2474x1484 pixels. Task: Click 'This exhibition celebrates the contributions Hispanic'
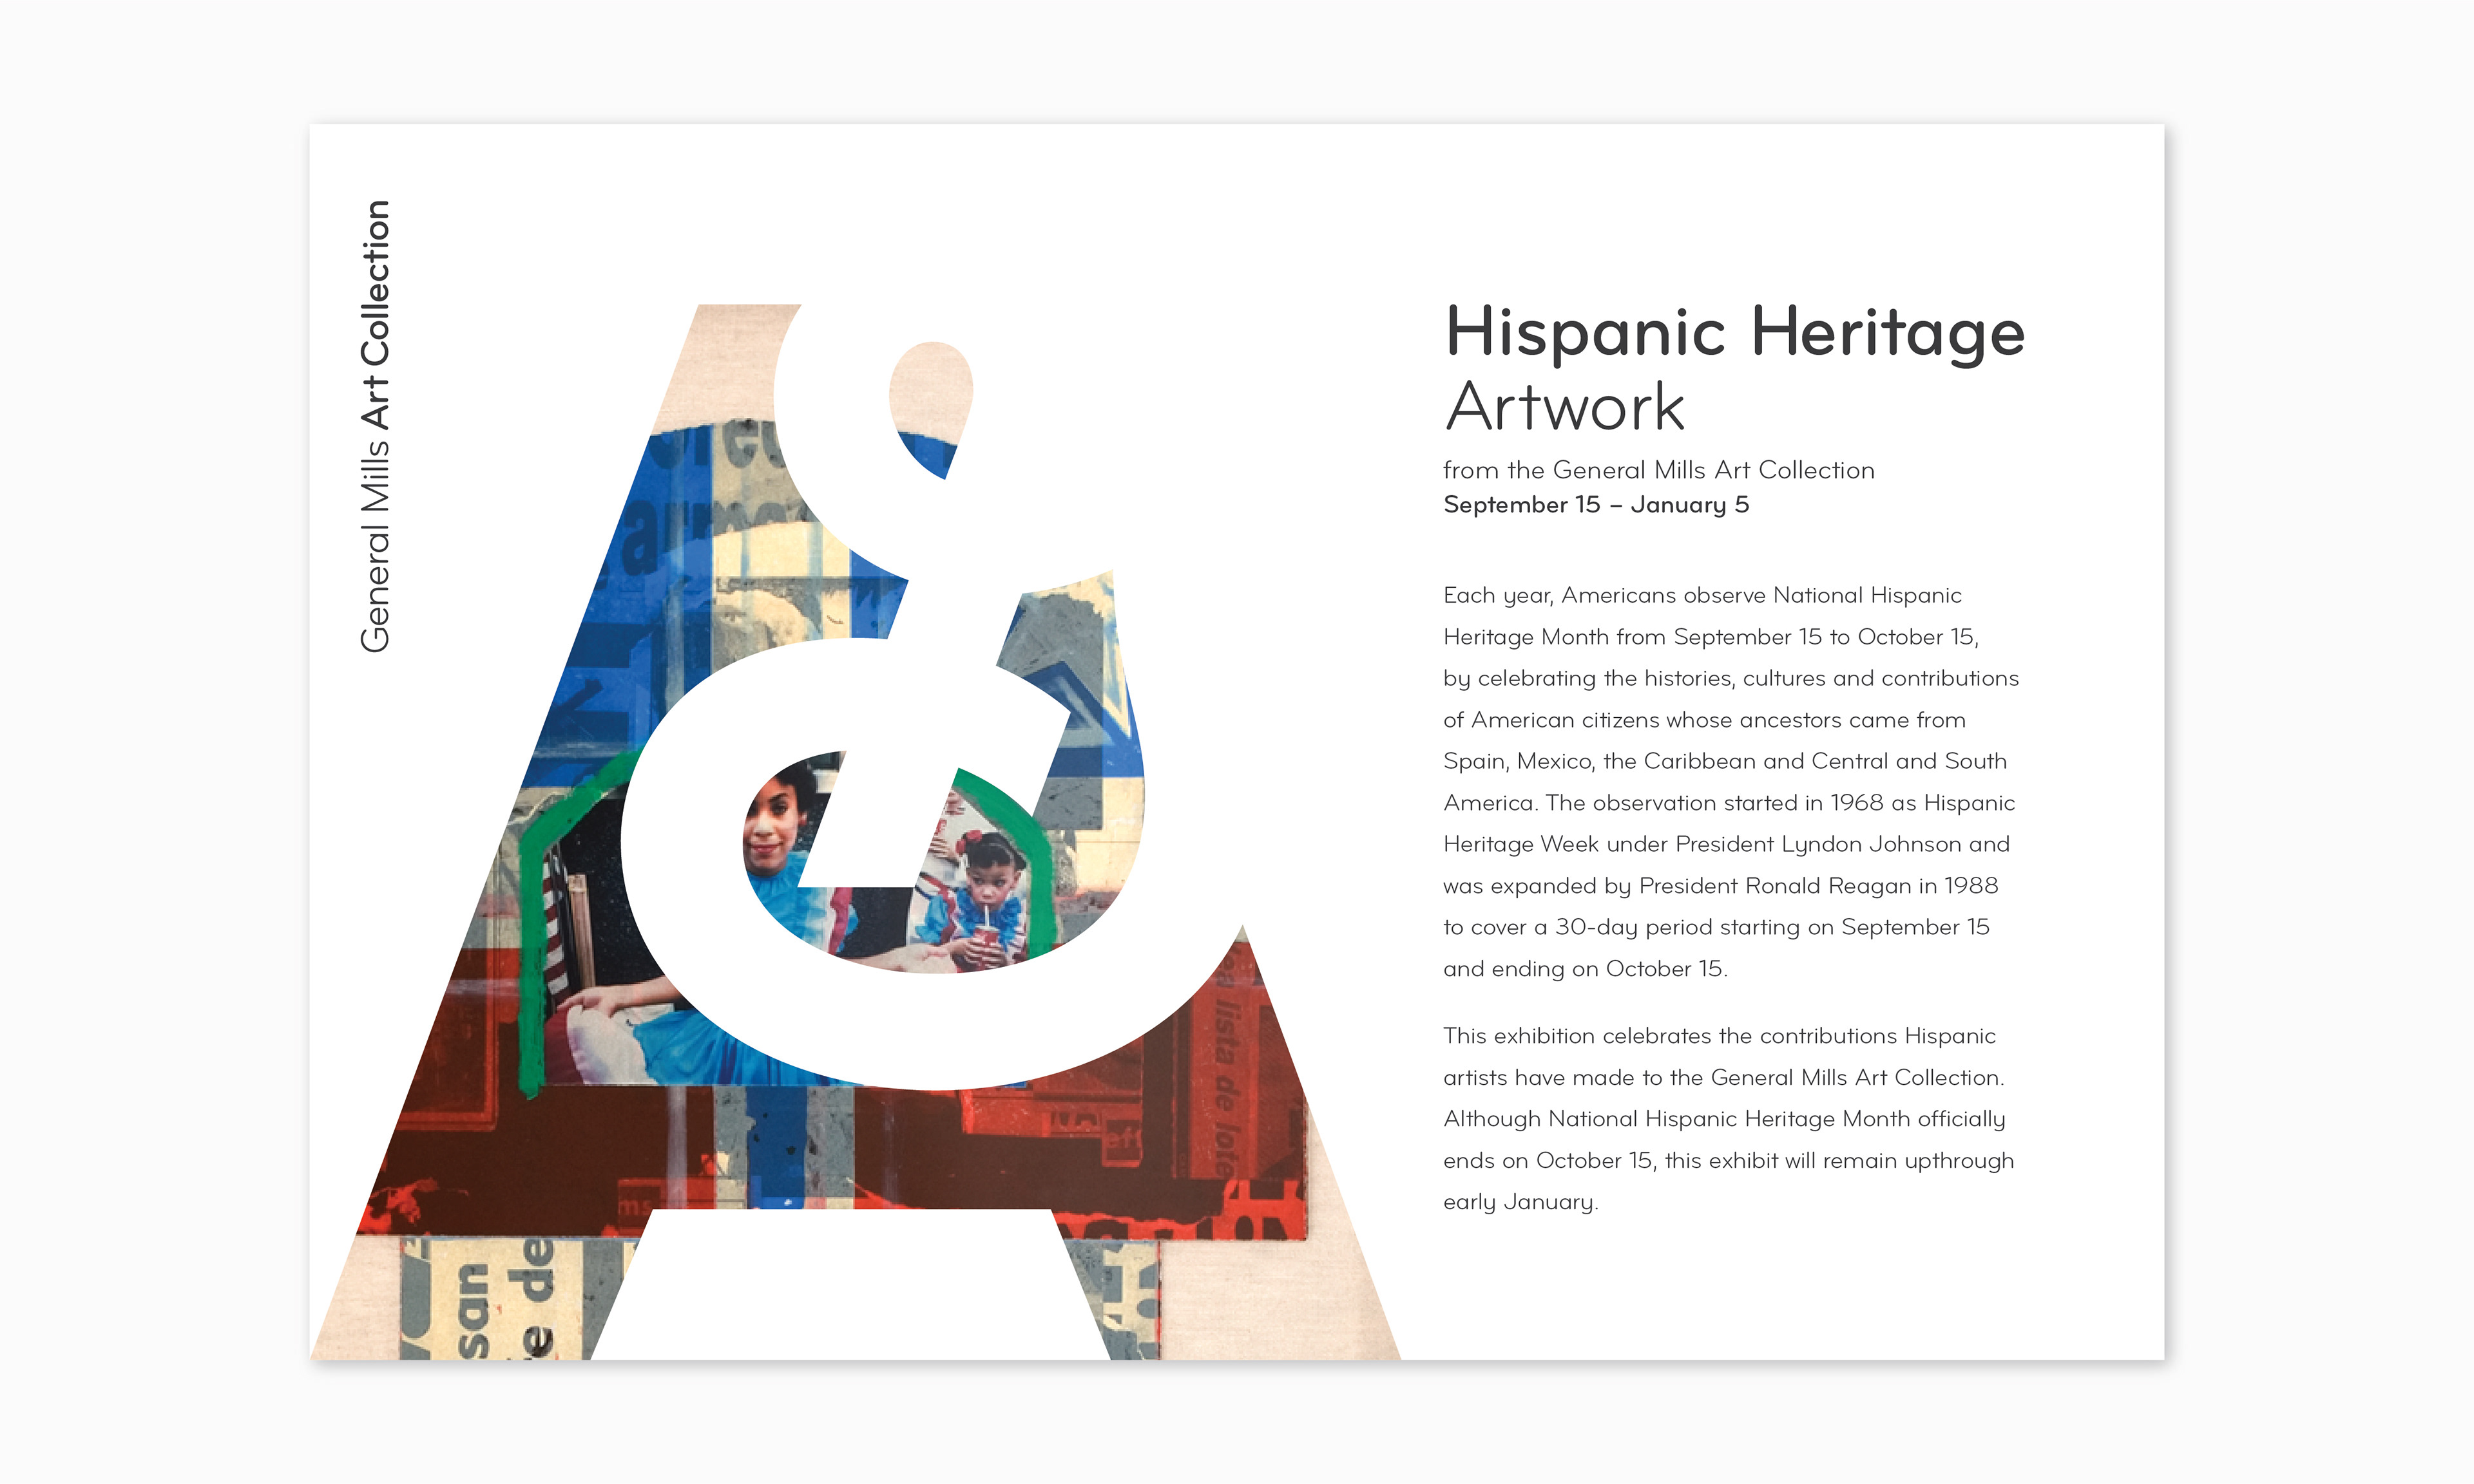[x=1719, y=1036]
